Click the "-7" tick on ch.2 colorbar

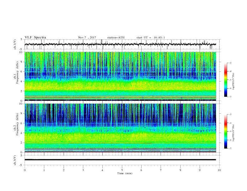coord(230,149)
